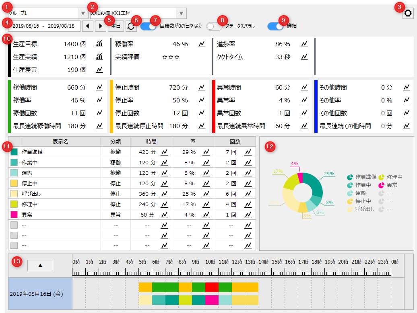Open the グループ1 dropdown

point(83,12)
